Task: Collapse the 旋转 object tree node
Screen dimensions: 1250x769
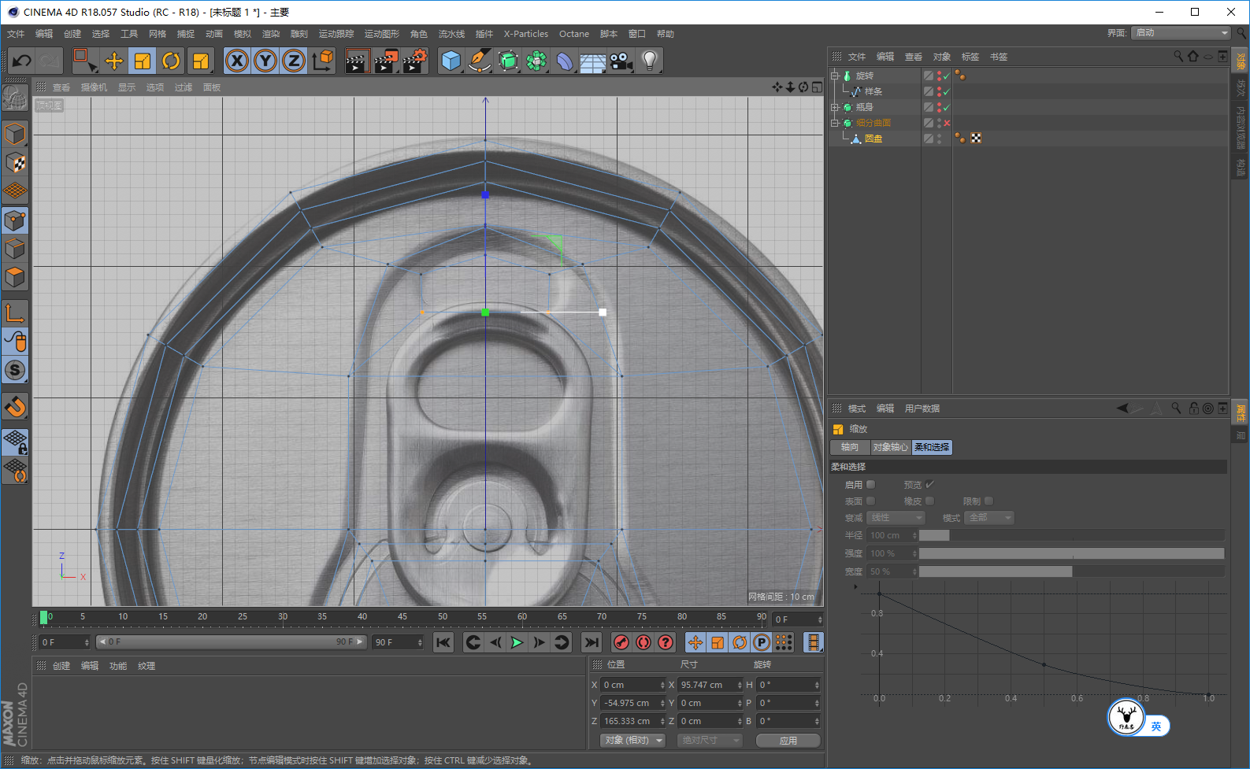Action: [x=835, y=76]
